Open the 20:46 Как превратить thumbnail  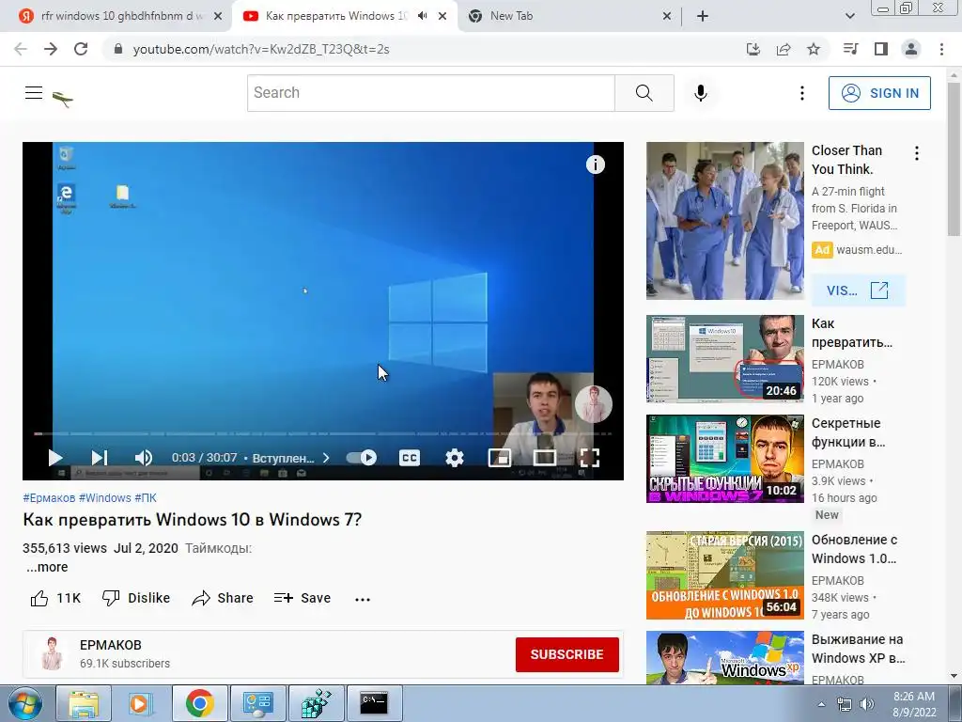point(724,359)
